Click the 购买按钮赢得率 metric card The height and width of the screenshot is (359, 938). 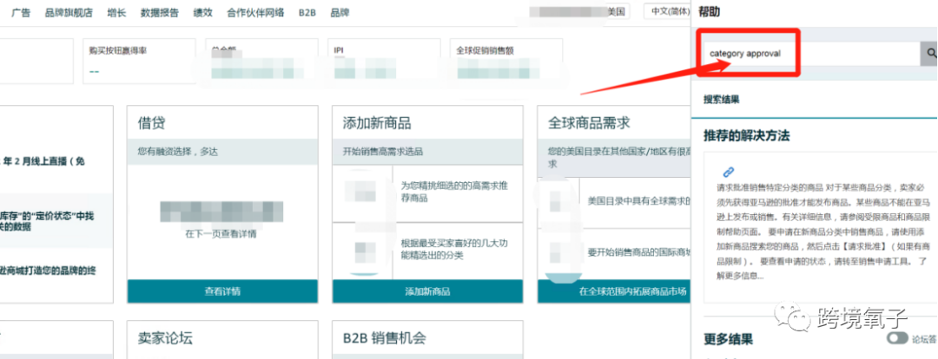(x=139, y=61)
